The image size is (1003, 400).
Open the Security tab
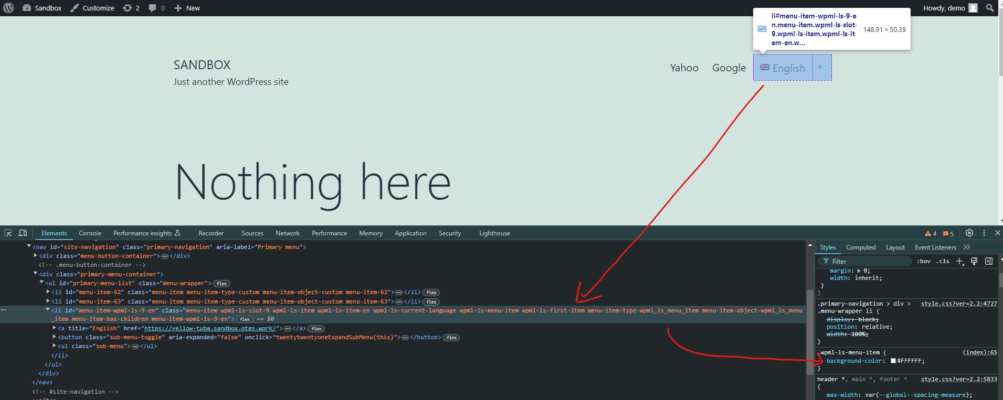click(x=450, y=233)
